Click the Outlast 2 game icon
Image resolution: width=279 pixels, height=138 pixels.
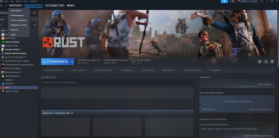(3, 80)
